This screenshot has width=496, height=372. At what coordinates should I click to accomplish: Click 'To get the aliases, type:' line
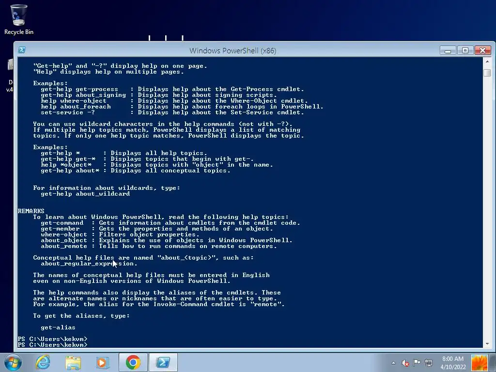(x=81, y=316)
